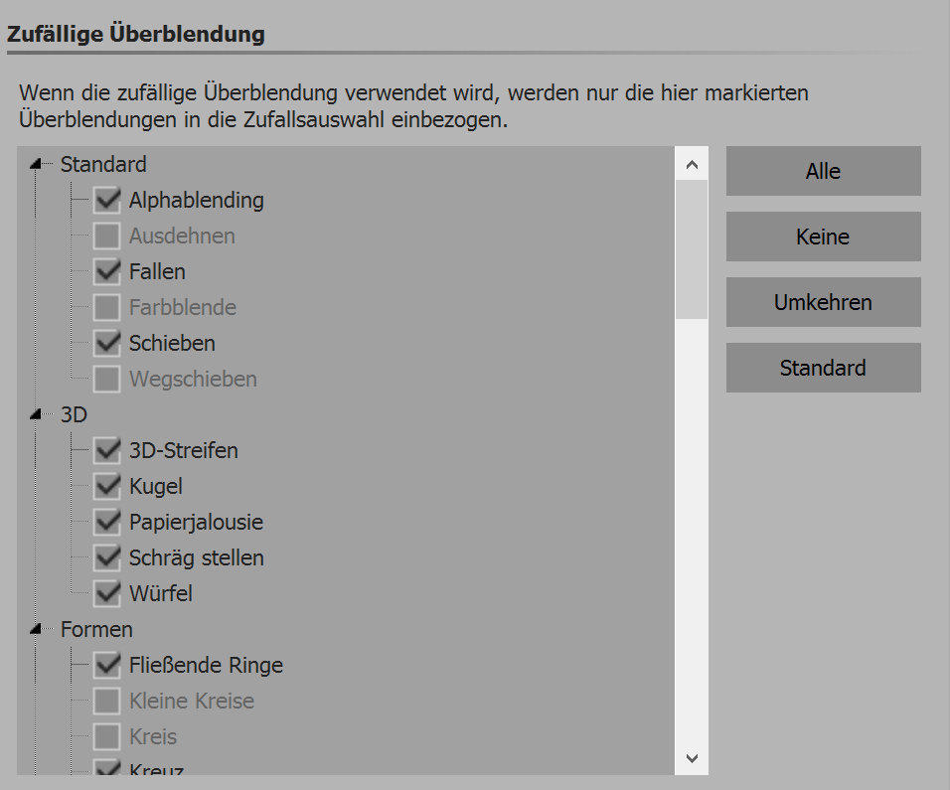Uncheck the Alphablending transition
This screenshot has width=950, height=790.
tap(107, 200)
